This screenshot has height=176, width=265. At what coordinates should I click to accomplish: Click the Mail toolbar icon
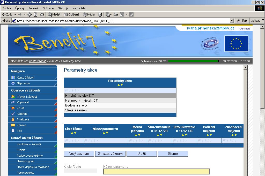pos(107,14)
